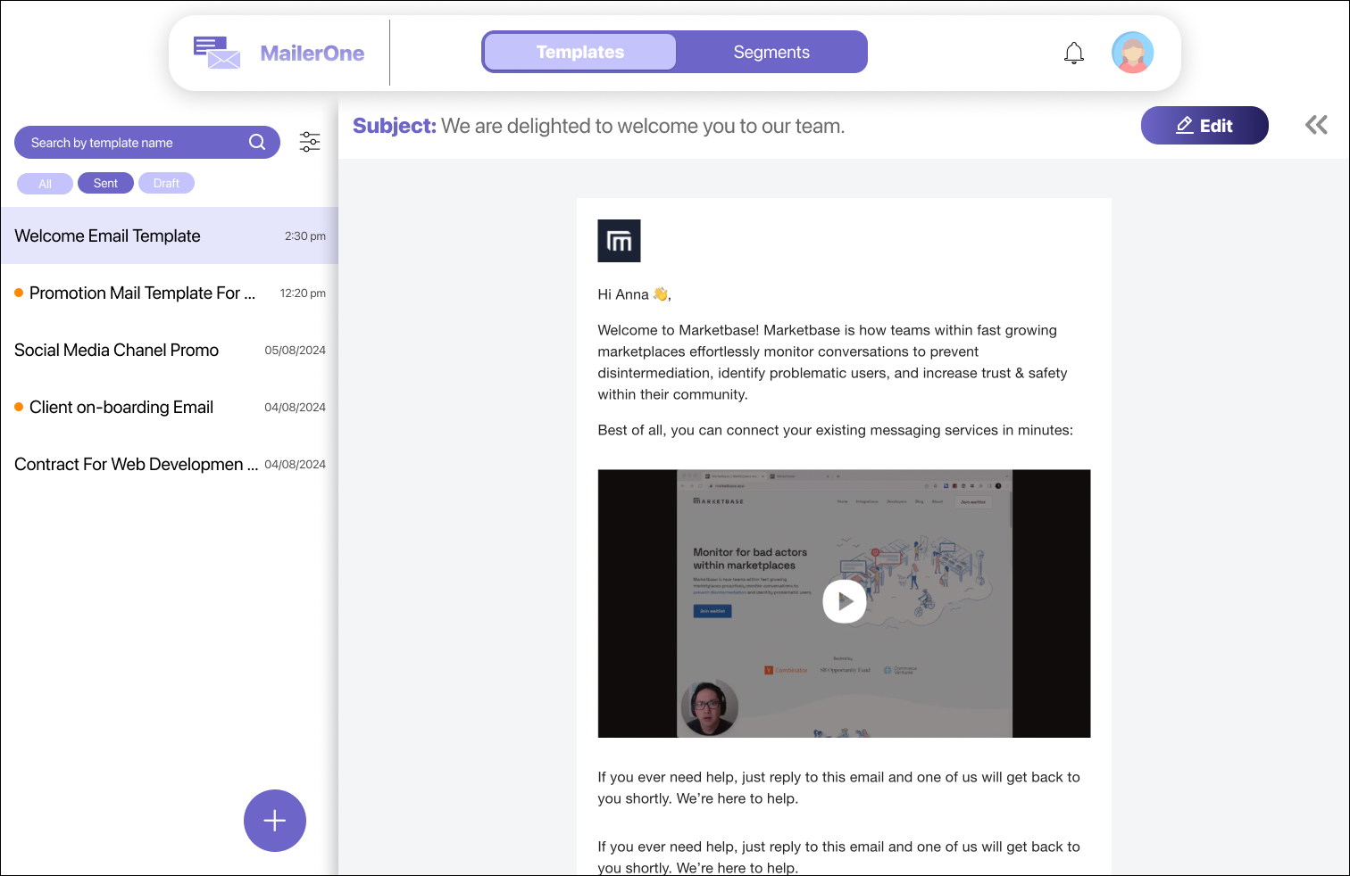Screen dimensions: 1350x876
Task: Click the 2:30 pm timestamp
Action: coord(305,236)
